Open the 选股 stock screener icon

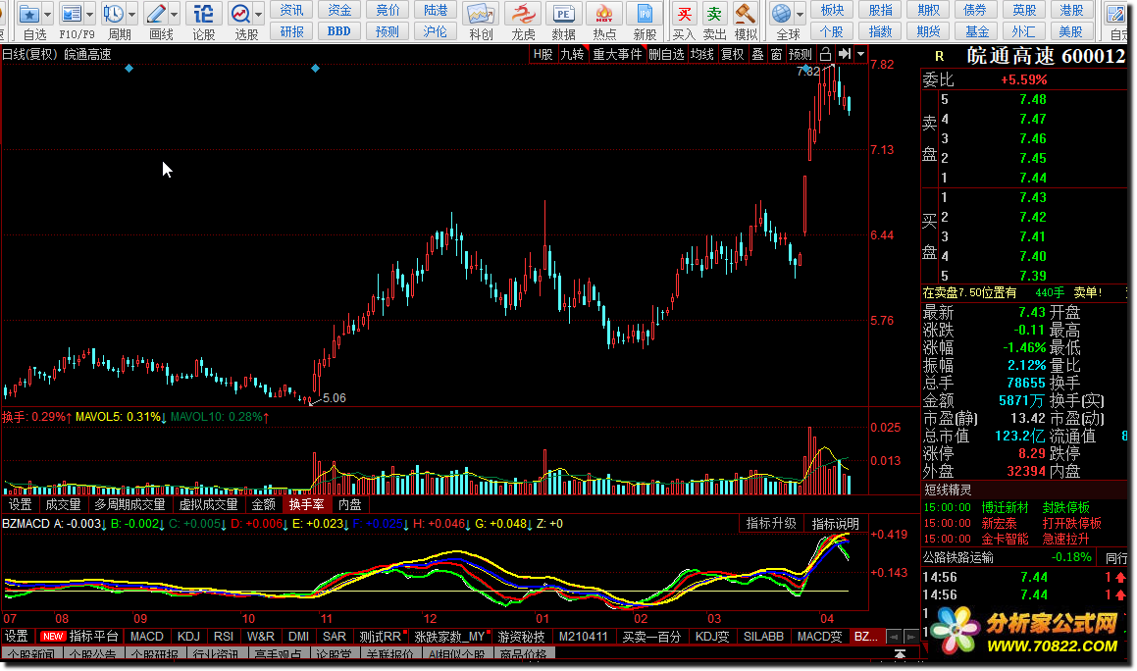coord(240,14)
